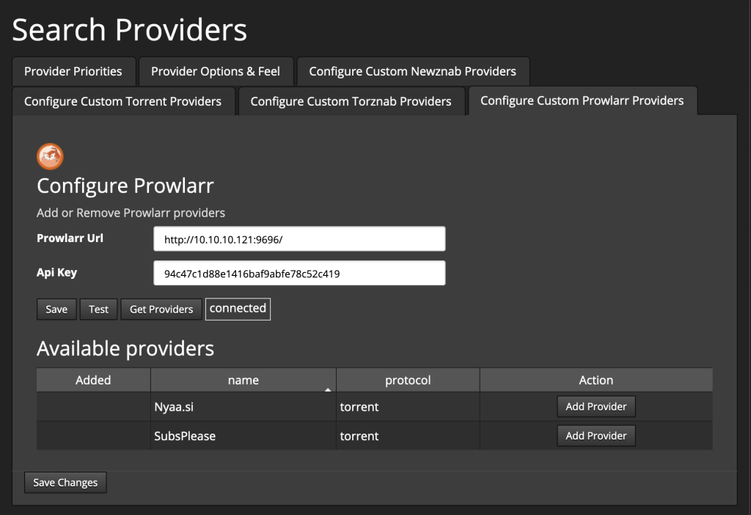The height and width of the screenshot is (515, 751).
Task: Add the Nyaa.si provider
Action: point(596,406)
